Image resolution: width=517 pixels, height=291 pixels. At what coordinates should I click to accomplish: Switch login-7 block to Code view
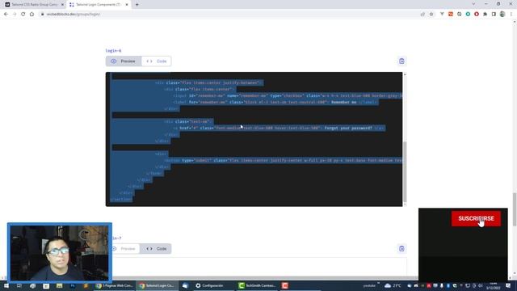click(157, 248)
